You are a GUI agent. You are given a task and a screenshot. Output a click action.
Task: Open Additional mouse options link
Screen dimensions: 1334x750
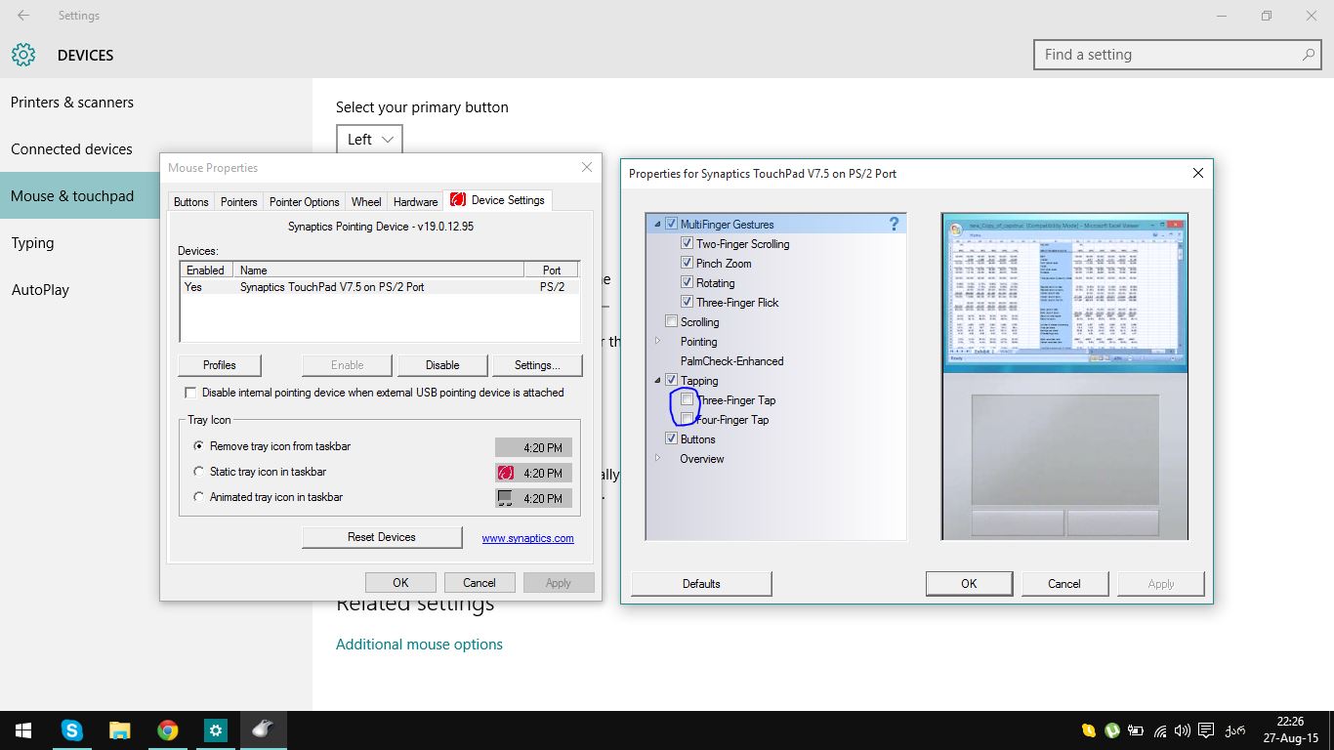tap(419, 645)
